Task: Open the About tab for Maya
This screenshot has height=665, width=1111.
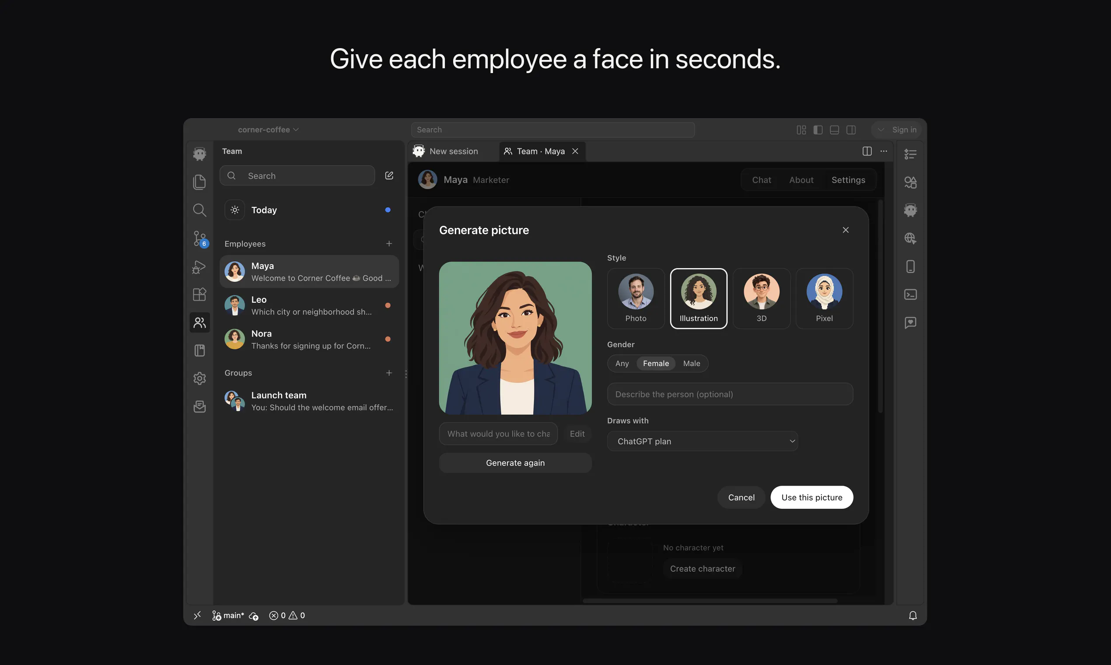Action: [x=801, y=180]
